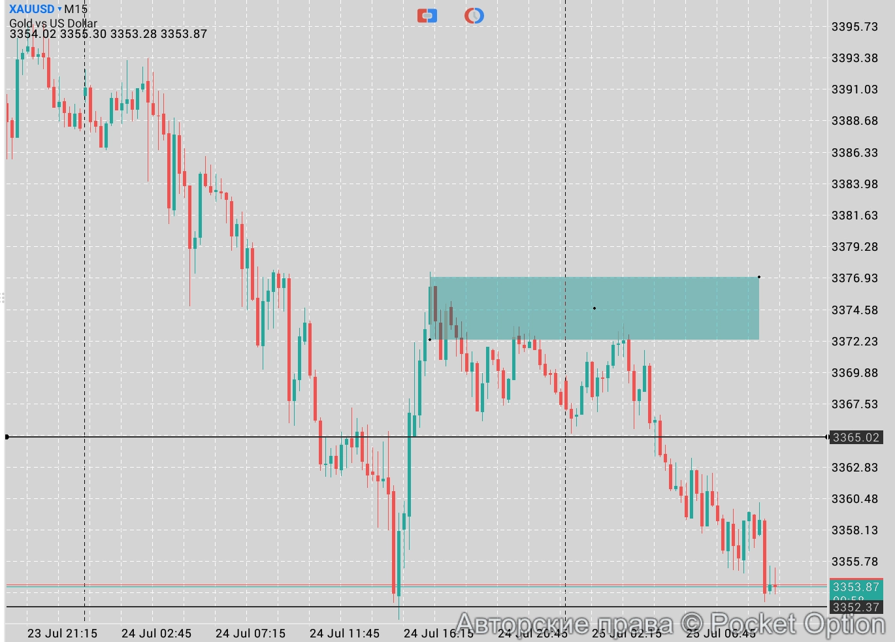Image resolution: width=895 pixels, height=642 pixels.
Task: Click the 3376.93 price scale label
Action: [x=854, y=278]
